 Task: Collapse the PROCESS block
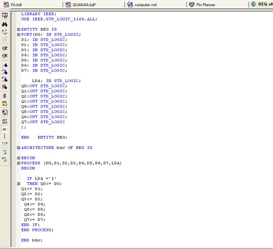click(18, 163)
